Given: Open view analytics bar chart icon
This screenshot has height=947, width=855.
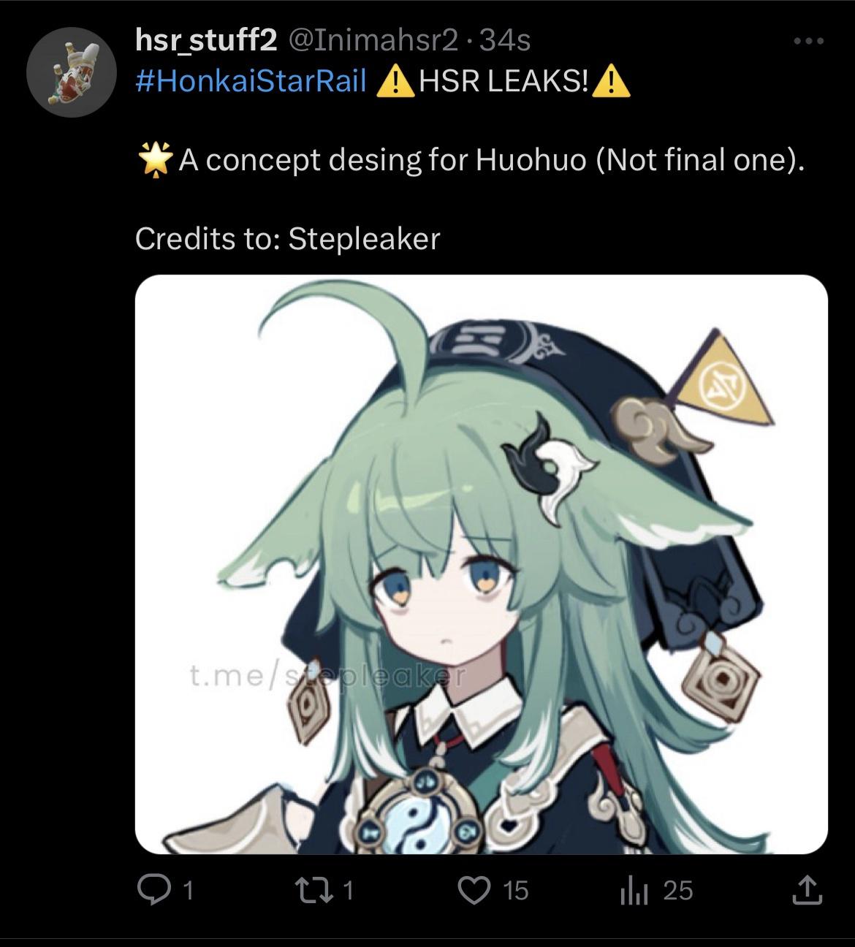Looking at the screenshot, I should (634, 891).
